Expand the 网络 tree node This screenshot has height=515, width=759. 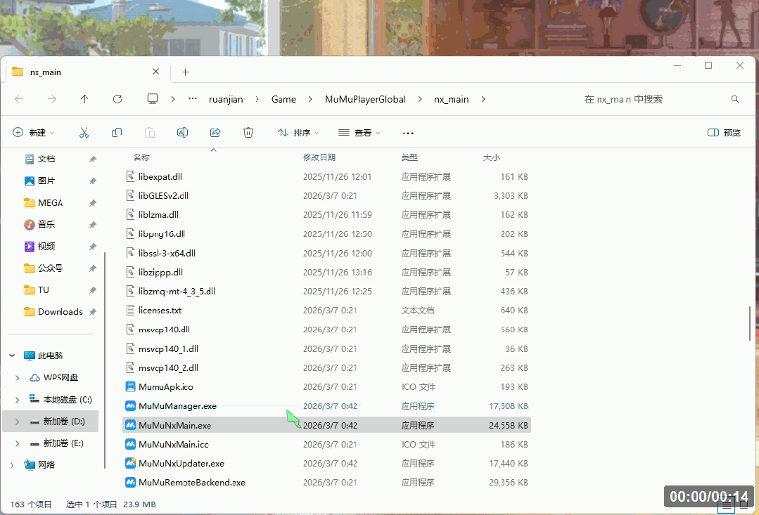click(12, 465)
